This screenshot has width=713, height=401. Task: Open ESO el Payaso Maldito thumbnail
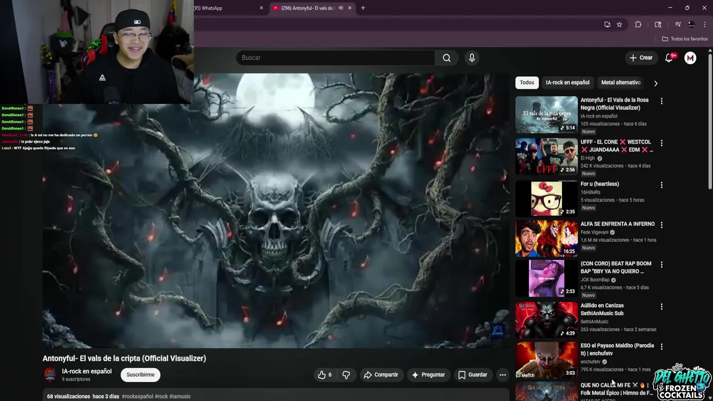pos(546,360)
